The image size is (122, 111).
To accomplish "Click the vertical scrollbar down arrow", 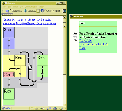I will [x=65, y=105].
